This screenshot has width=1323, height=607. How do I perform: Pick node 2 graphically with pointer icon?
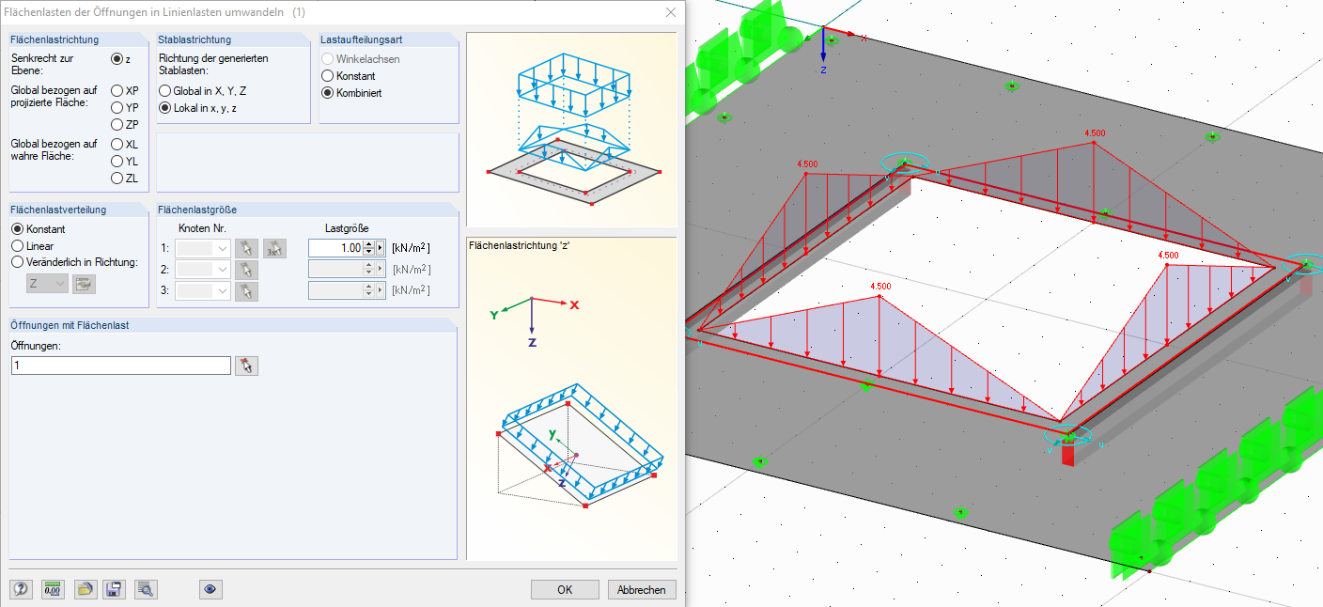245,270
